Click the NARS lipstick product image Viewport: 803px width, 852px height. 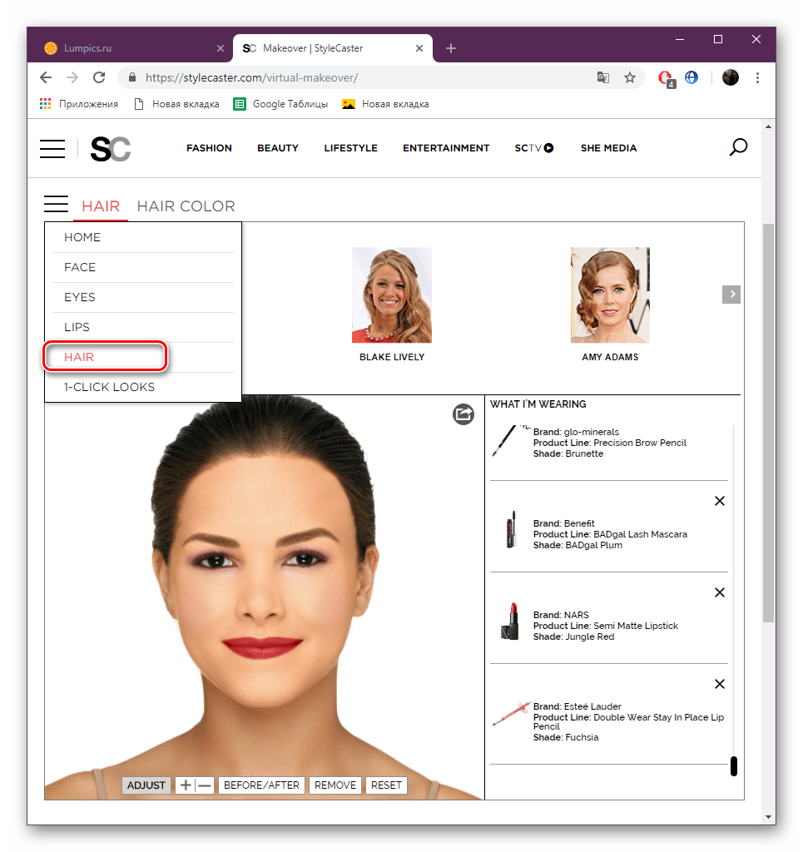(x=510, y=622)
